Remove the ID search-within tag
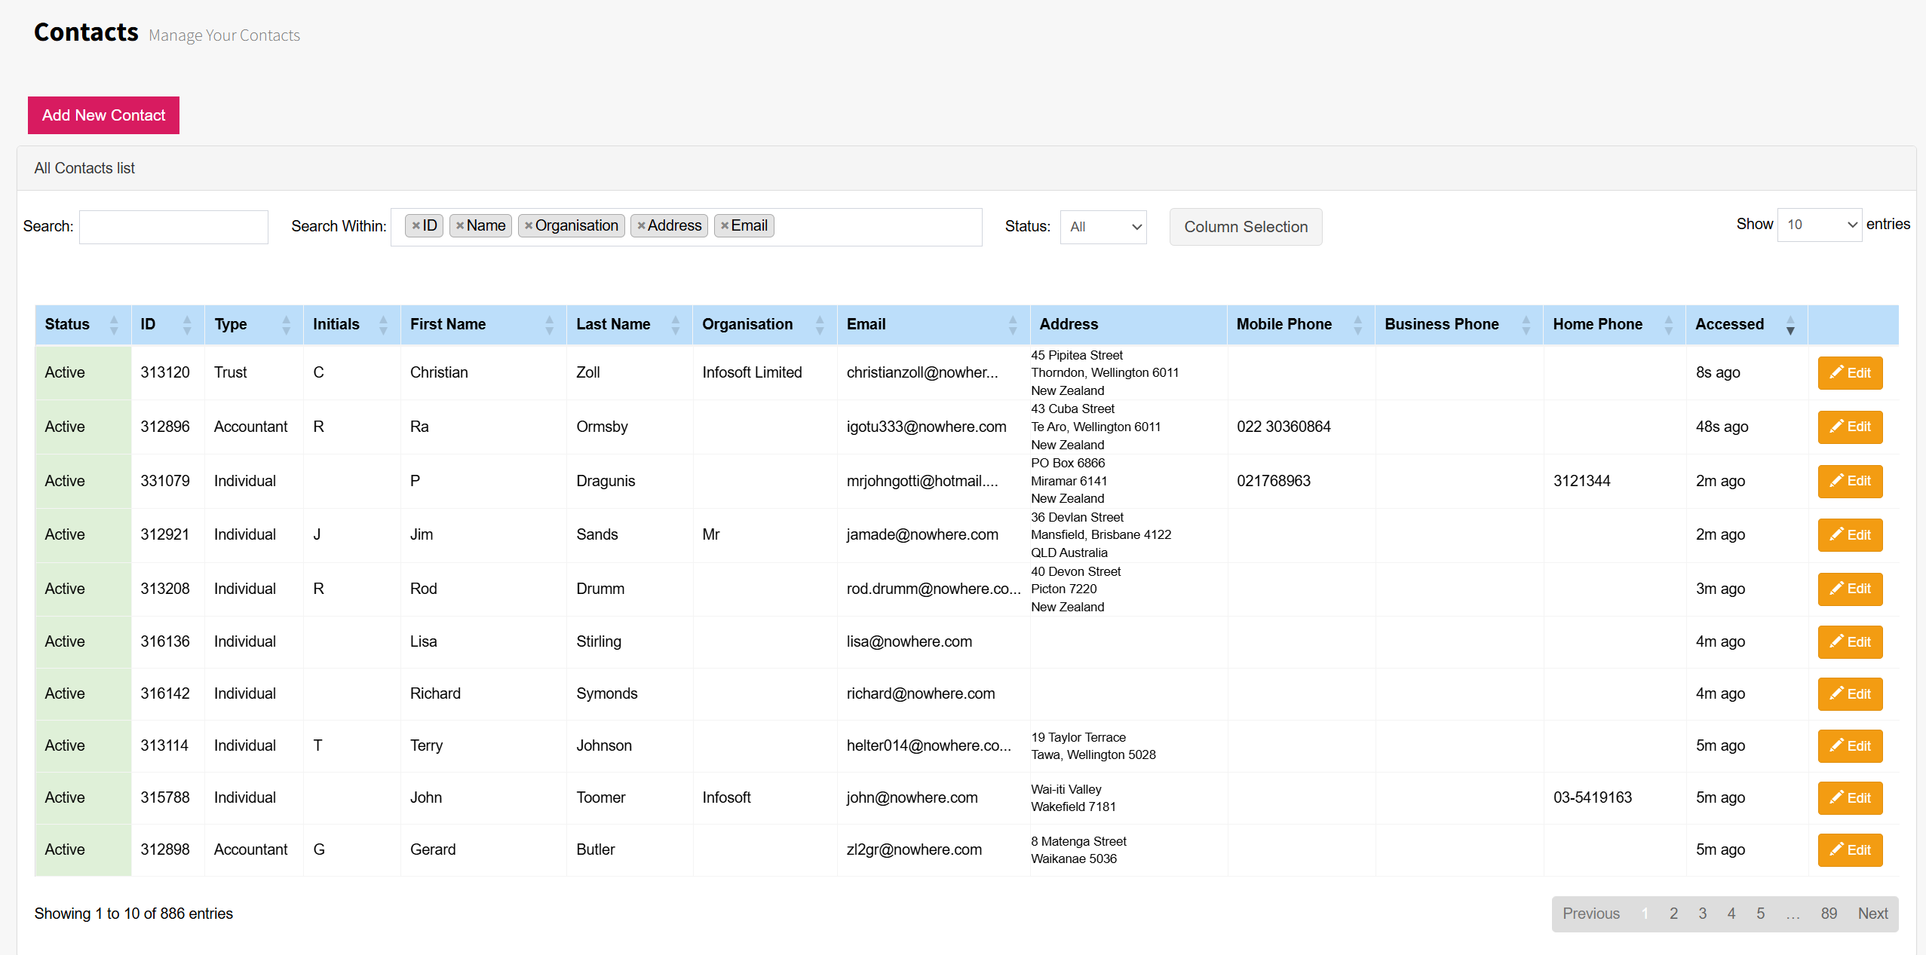The height and width of the screenshot is (955, 1926). [x=416, y=226]
